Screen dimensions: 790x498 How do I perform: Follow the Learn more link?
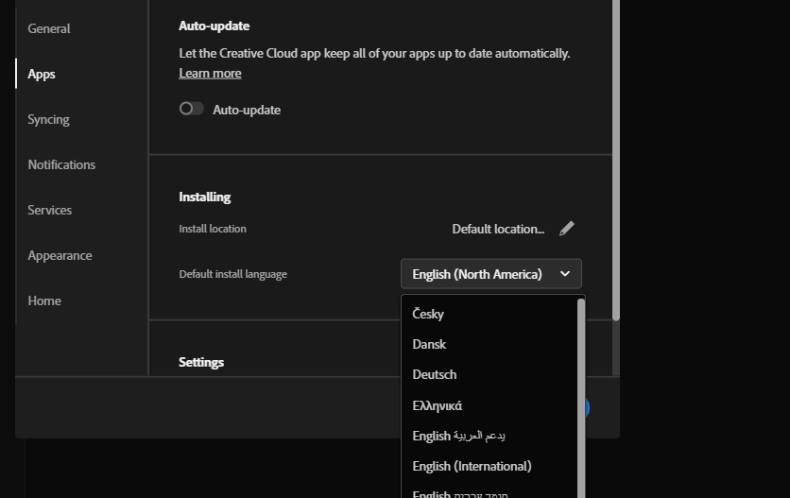click(210, 74)
